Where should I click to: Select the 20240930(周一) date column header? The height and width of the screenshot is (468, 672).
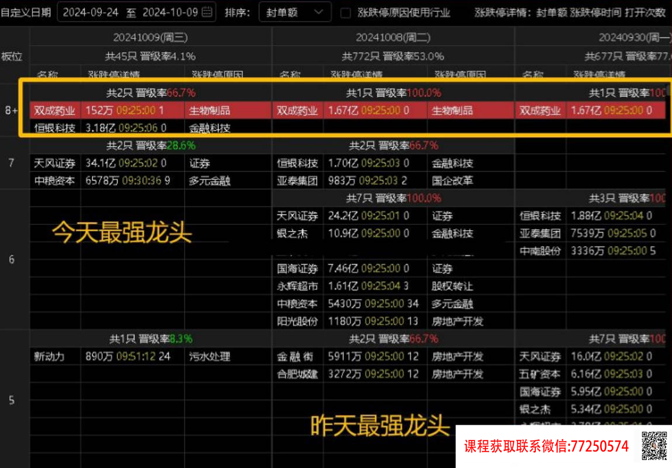tap(635, 38)
